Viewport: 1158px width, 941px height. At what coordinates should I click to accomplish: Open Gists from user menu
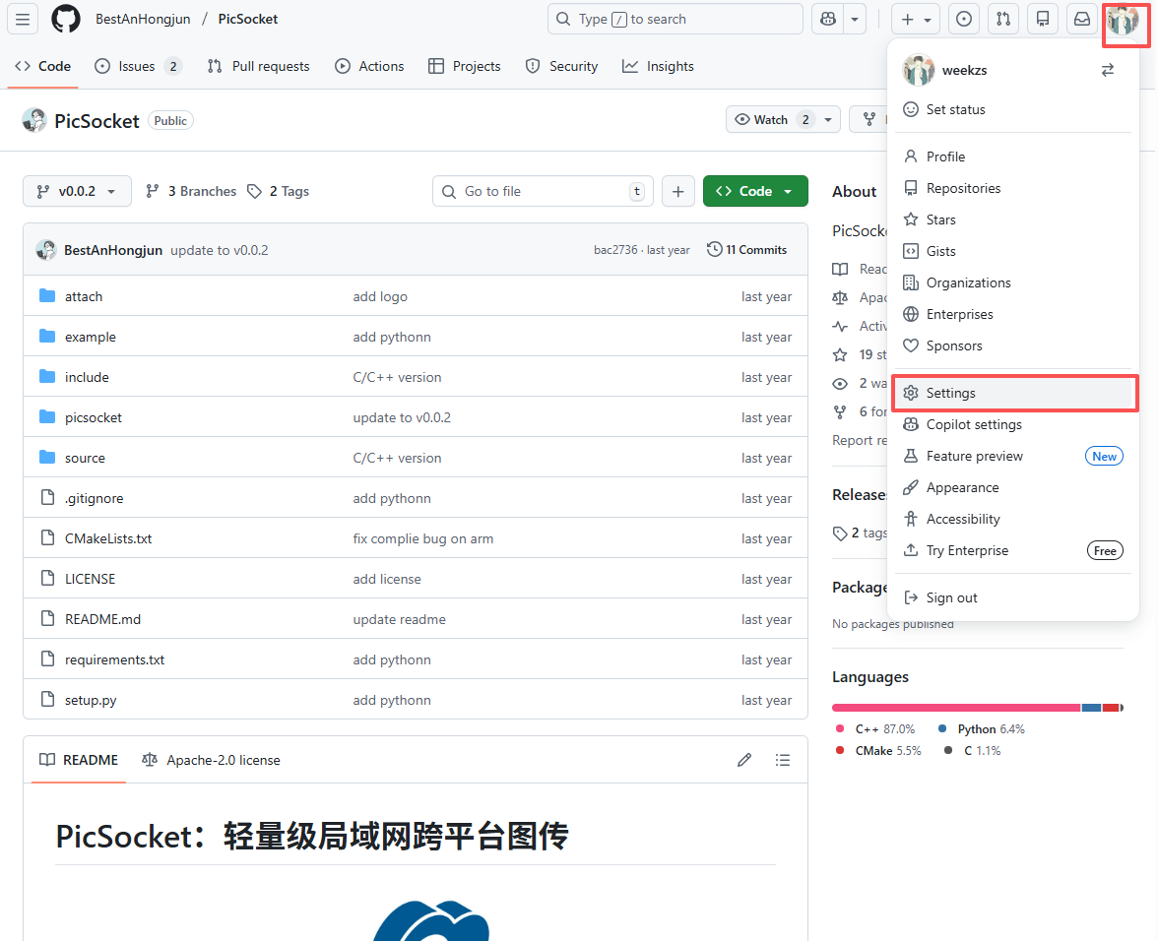pyautogui.click(x=1012, y=252)
